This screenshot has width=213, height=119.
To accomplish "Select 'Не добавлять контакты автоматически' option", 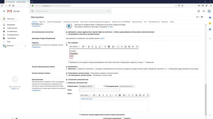I will click(x=67, y=34).
